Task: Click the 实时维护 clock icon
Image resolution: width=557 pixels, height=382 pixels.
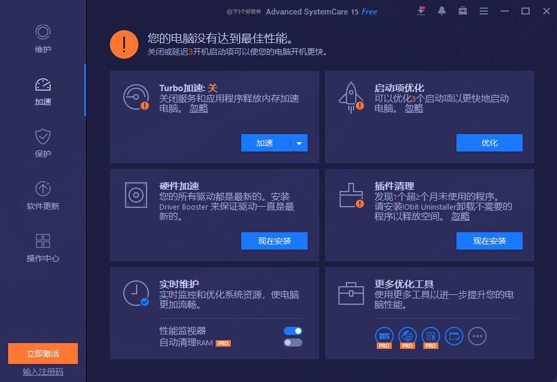Action: (x=136, y=293)
